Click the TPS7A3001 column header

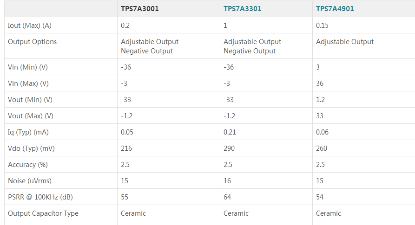pyautogui.click(x=139, y=9)
